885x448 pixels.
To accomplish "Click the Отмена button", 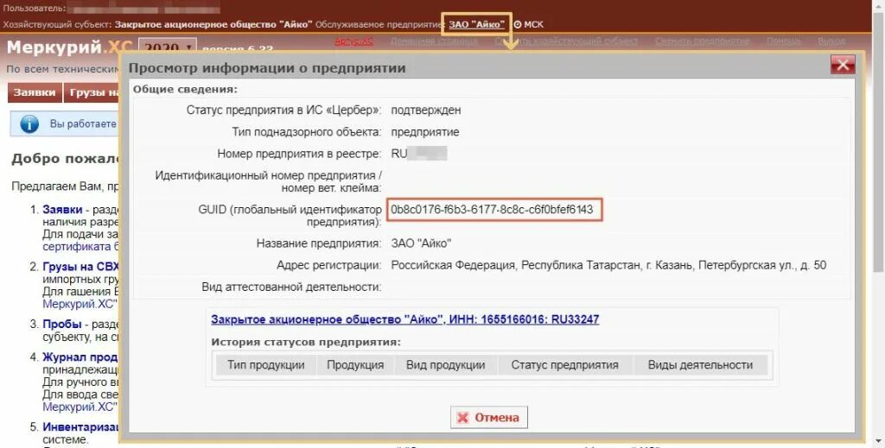I will [489, 418].
